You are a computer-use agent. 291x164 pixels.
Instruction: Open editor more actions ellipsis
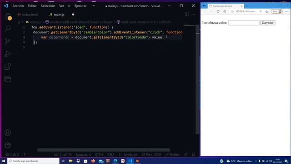193,14
